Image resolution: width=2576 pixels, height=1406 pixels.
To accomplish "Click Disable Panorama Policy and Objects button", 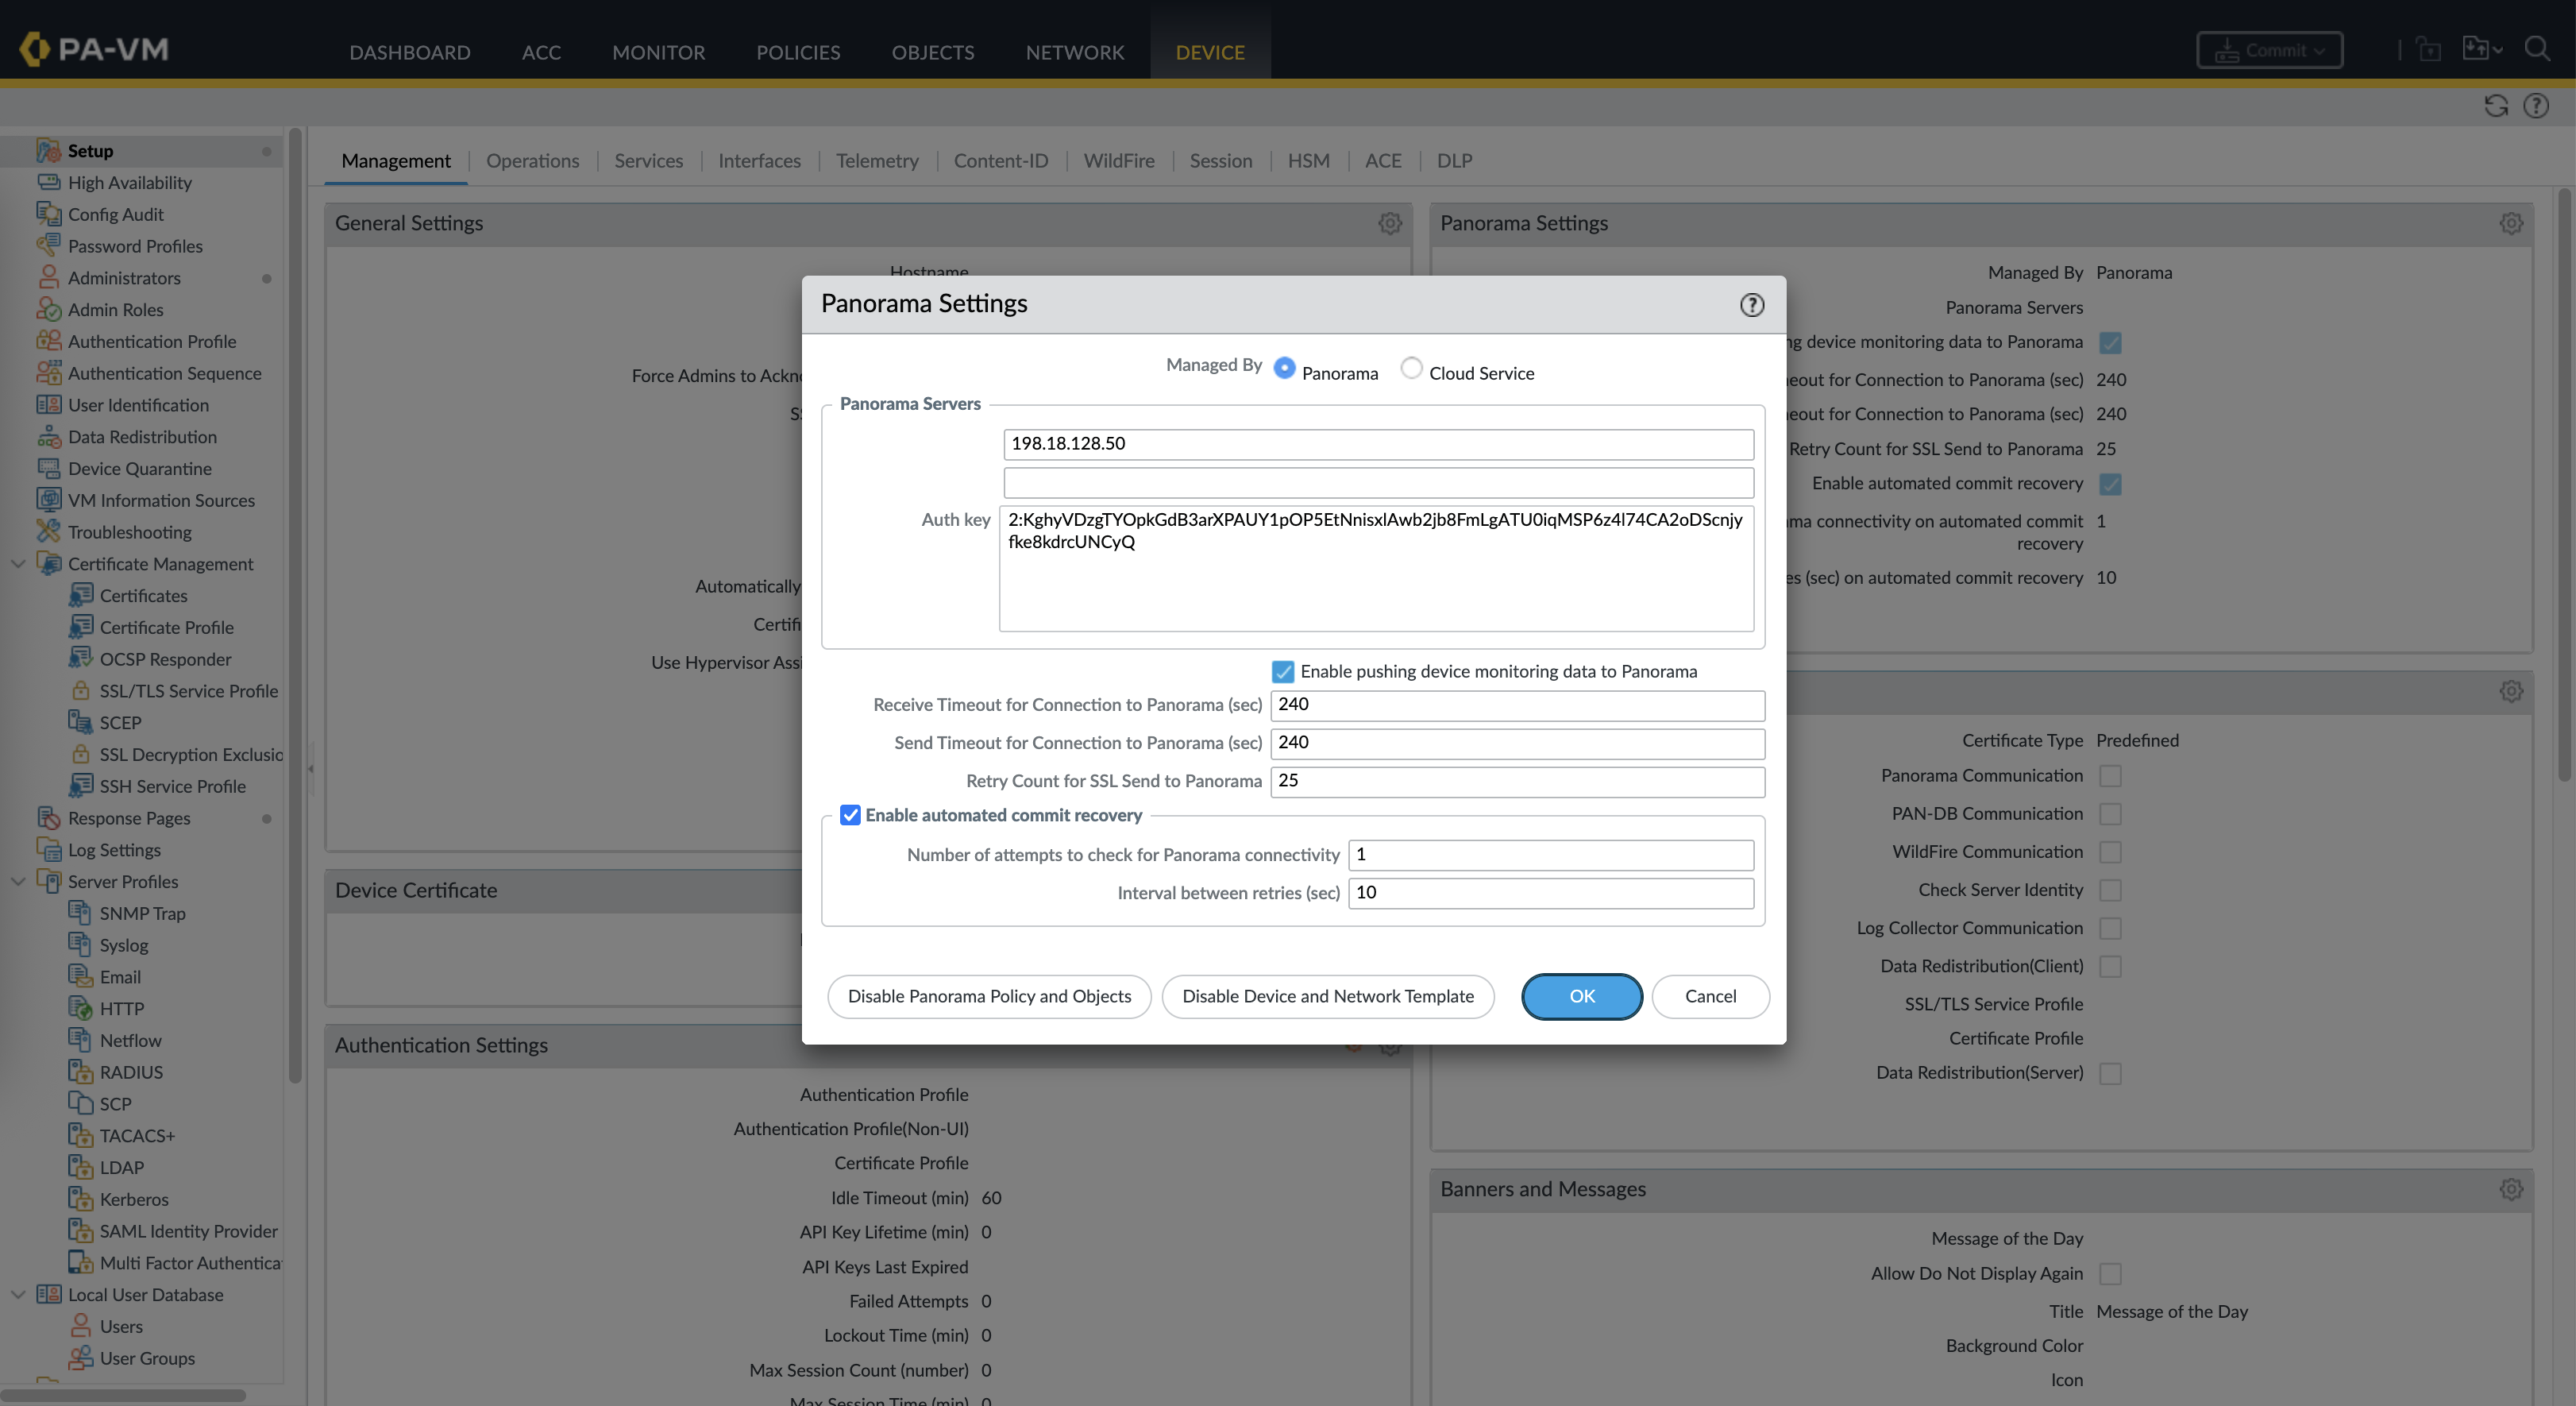I will (x=989, y=996).
